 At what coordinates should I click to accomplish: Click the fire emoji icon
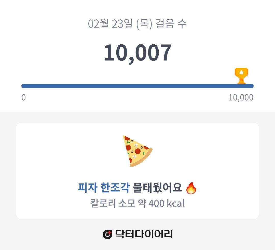(191, 188)
